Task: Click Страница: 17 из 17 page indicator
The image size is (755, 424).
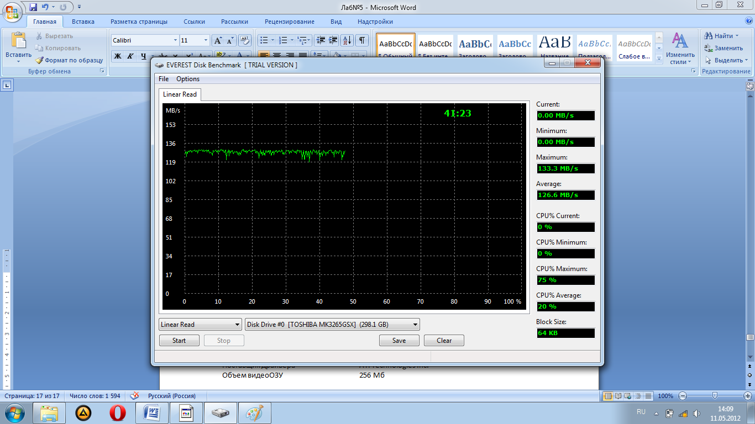Action: pos(32,396)
